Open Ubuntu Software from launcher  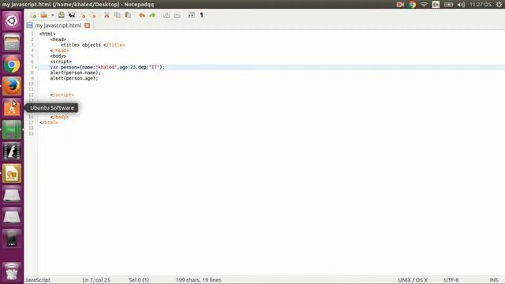[x=12, y=108]
